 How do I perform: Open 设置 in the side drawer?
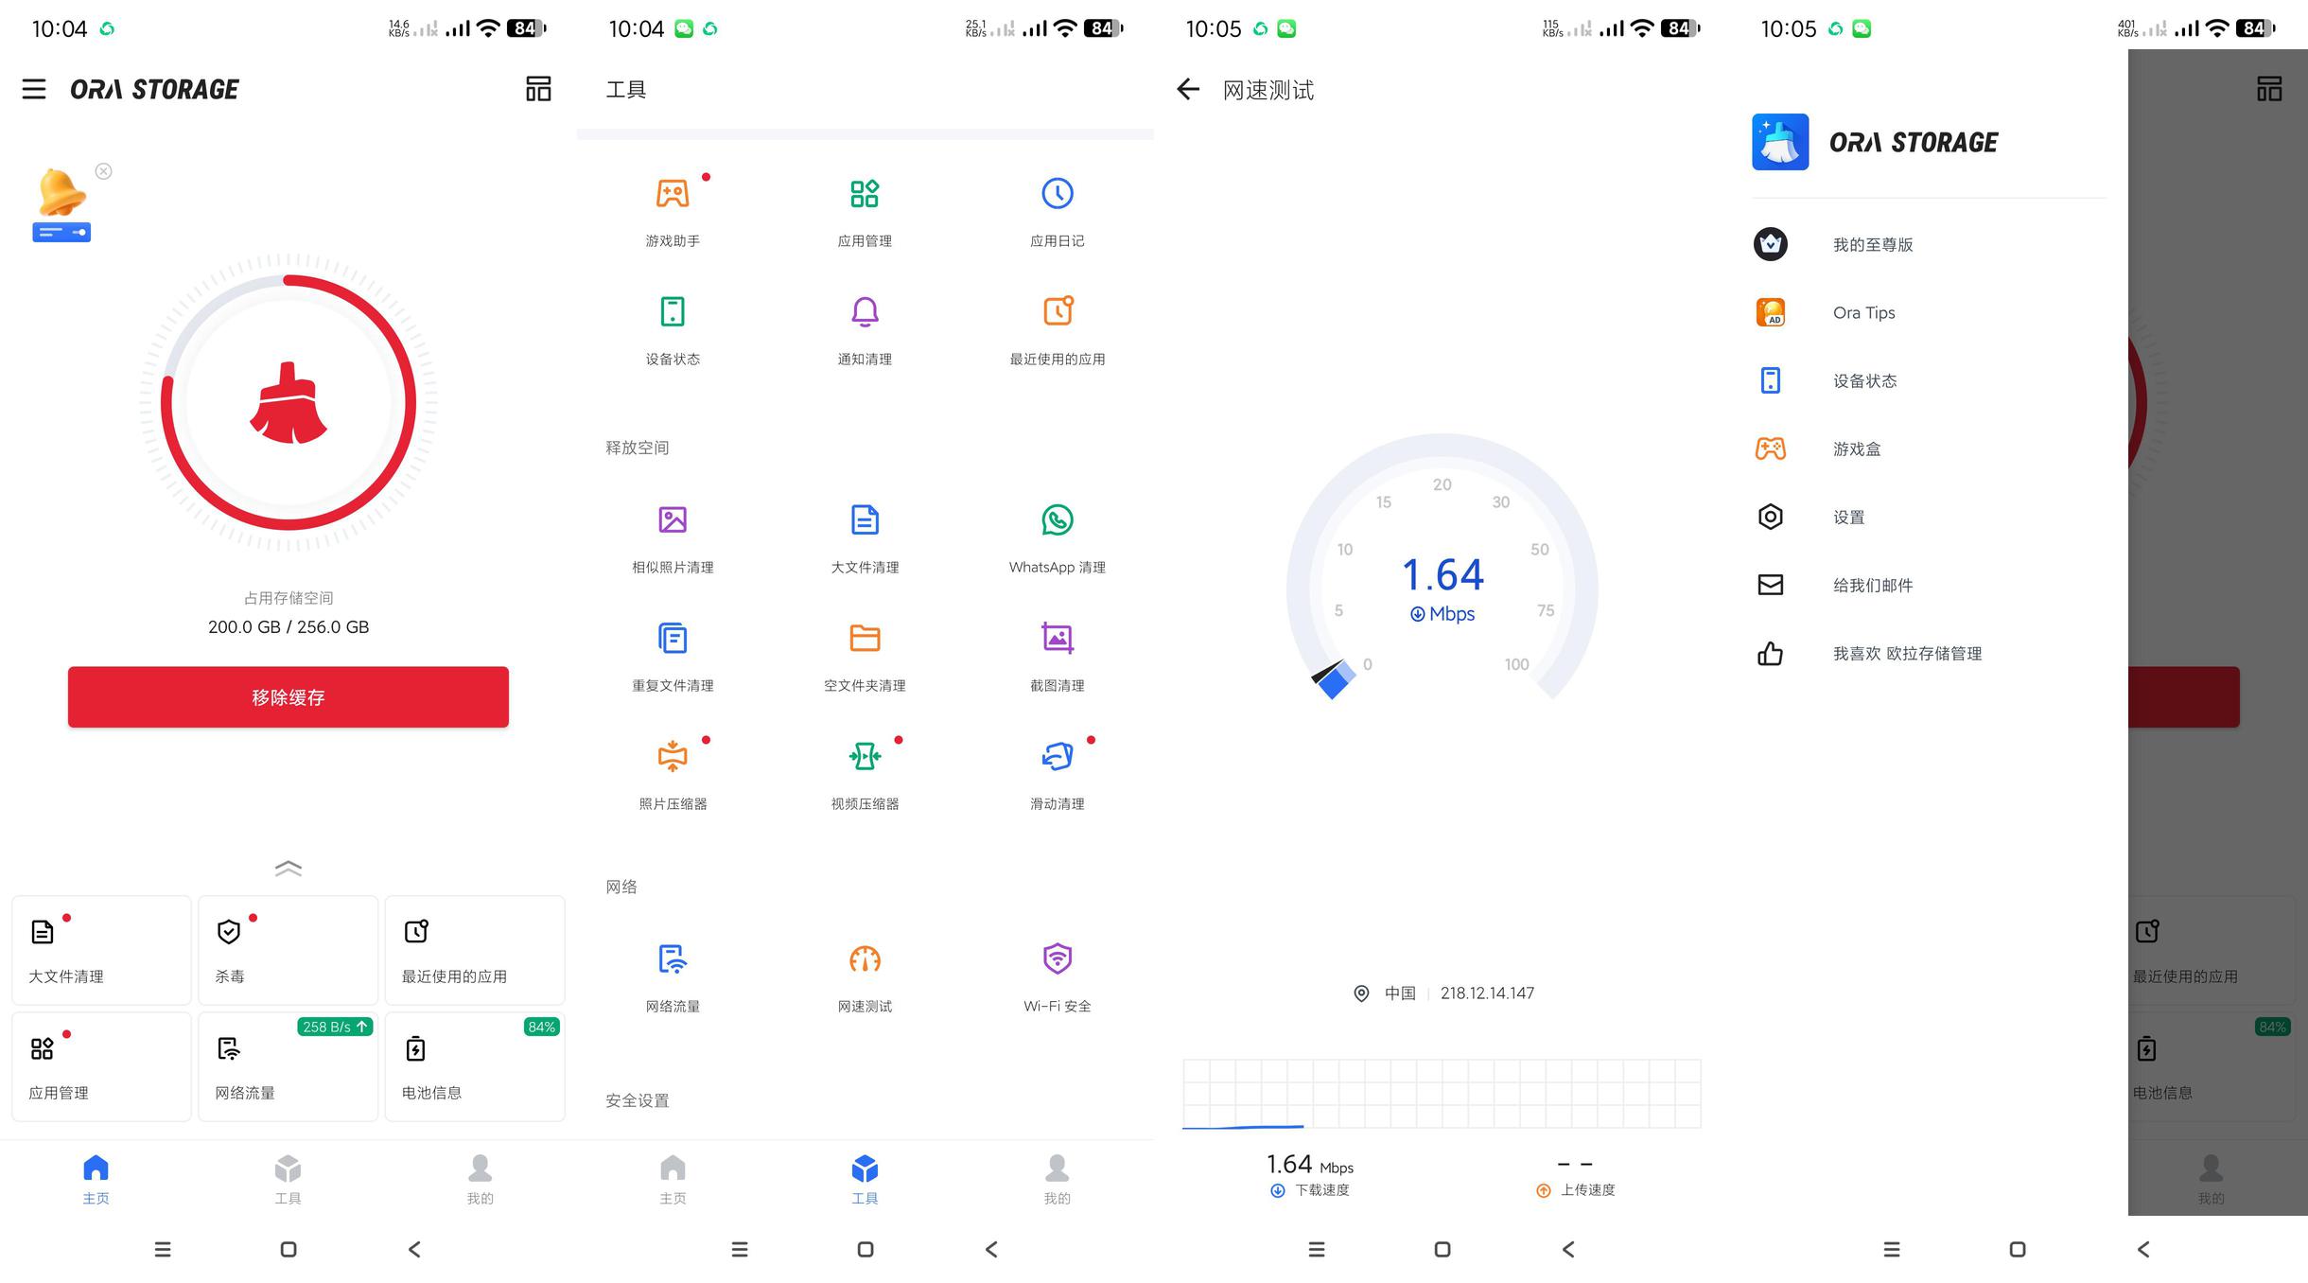pos(1848,518)
